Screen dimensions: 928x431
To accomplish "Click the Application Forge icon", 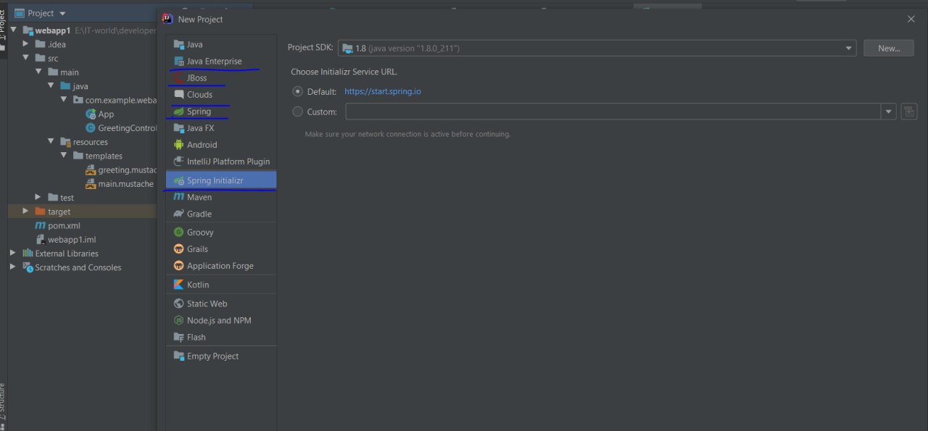I will click(178, 265).
